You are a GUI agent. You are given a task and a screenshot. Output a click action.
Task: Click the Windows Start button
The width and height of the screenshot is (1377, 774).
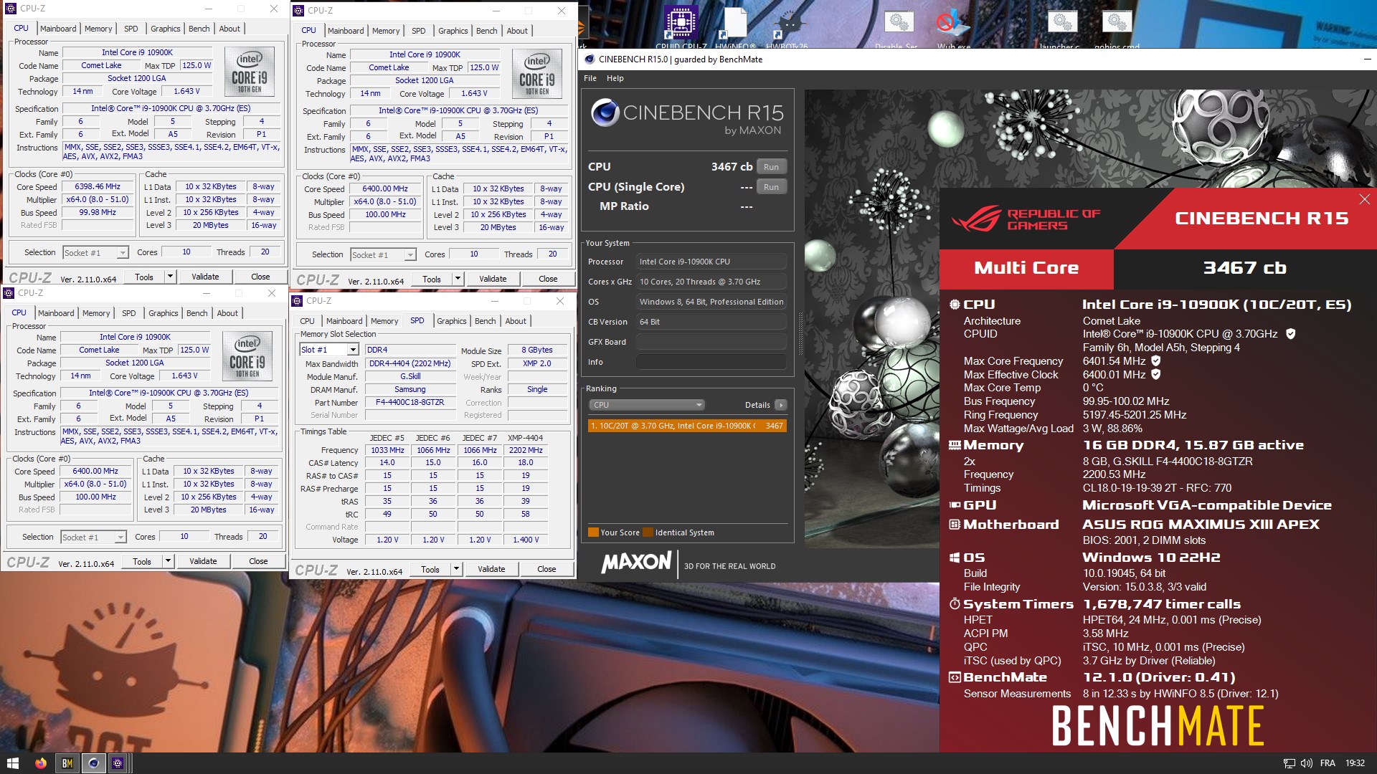pyautogui.click(x=12, y=763)
